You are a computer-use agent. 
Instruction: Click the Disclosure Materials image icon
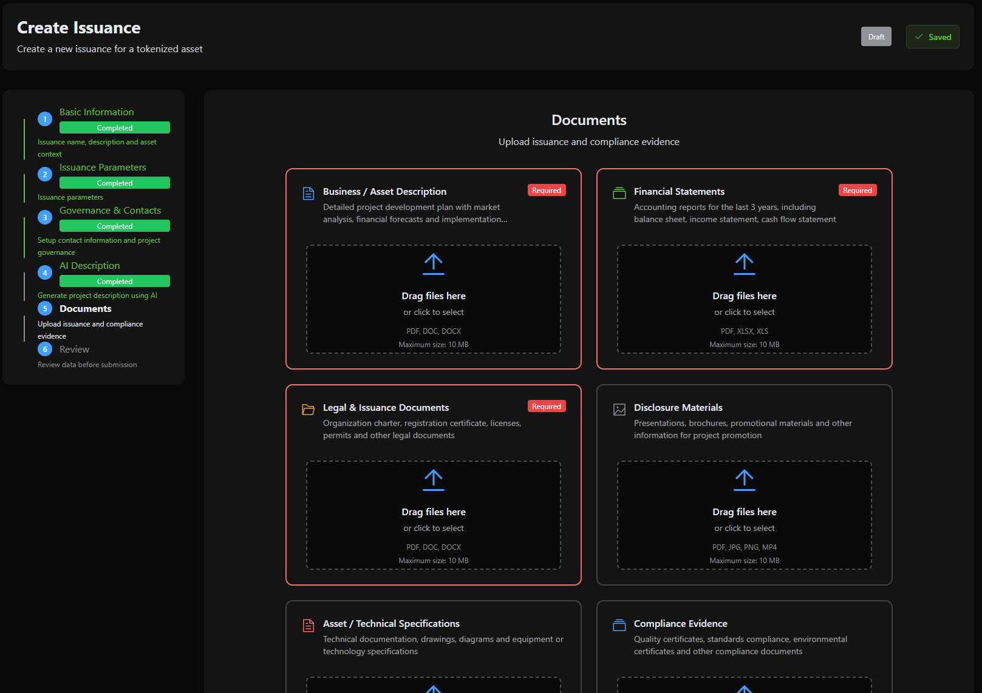(619, 410)
